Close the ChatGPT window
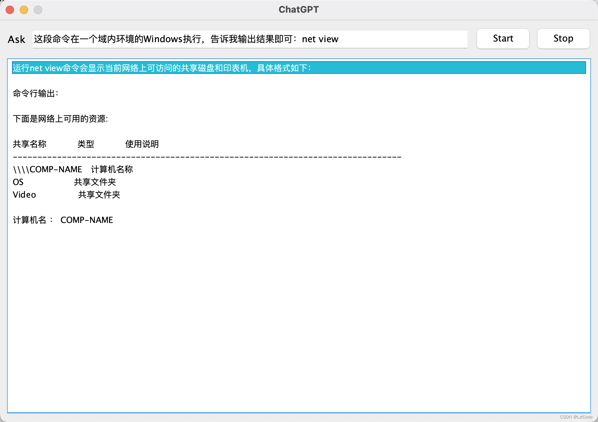This screenshot has width=598, height=422. [x=10, y=10]
